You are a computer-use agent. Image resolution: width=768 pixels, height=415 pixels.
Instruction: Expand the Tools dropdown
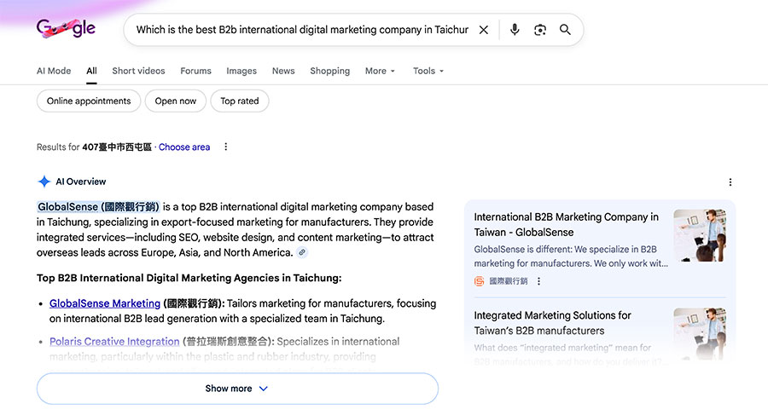428,71
